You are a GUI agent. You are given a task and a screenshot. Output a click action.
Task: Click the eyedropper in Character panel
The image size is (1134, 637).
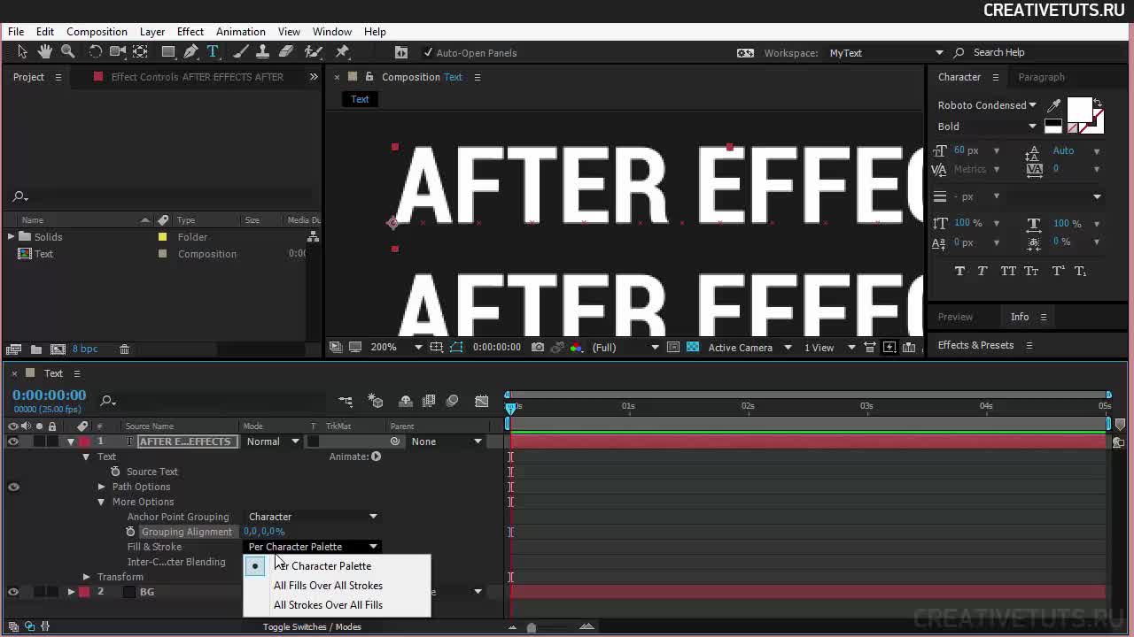[1053, 105]
